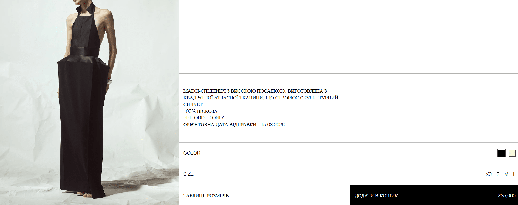The width and height of the screenshot is (518, 205).
Task: Open the ТАБЛИЦЯ РОЗМІРІВ size chart
Action: (x=206, y=196)
